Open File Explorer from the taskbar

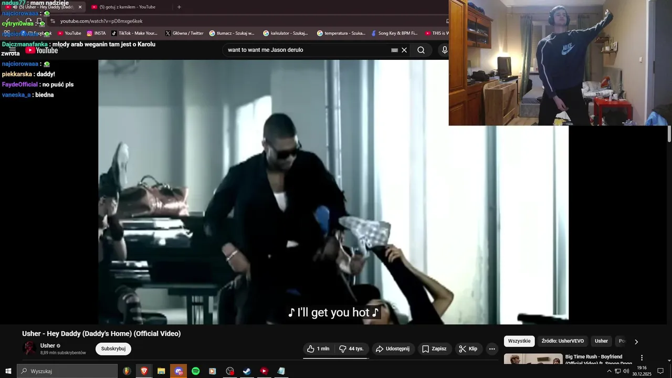(x=161, y=371)
